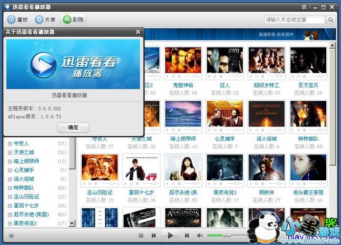Open the 特种部队 poster thumbnail
Screen dimensions: 341x245
[308, 114]
